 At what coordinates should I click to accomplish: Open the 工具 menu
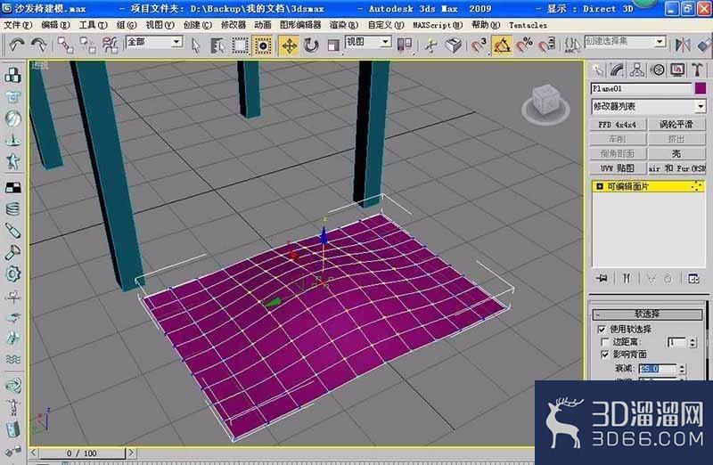point(93,25)
